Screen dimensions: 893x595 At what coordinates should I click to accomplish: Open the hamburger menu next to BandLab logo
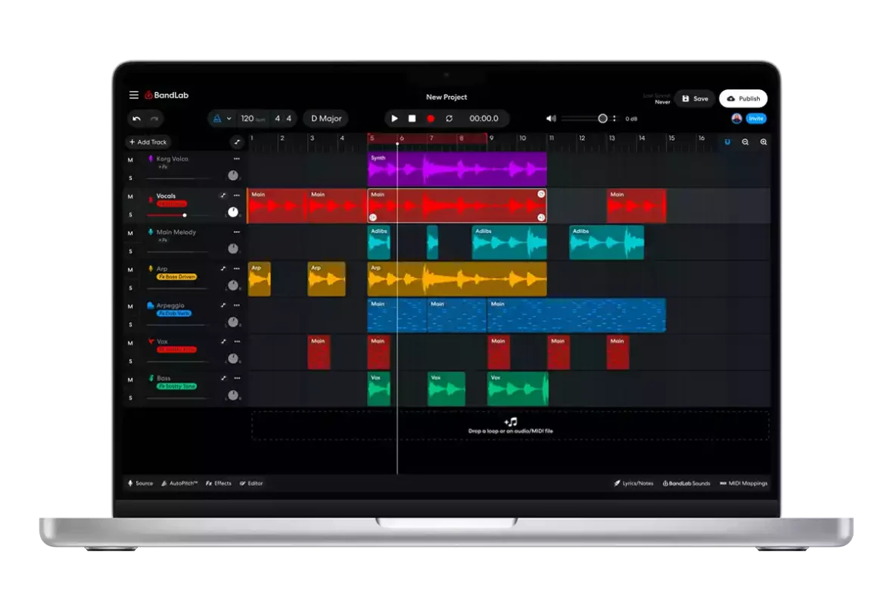134,95
